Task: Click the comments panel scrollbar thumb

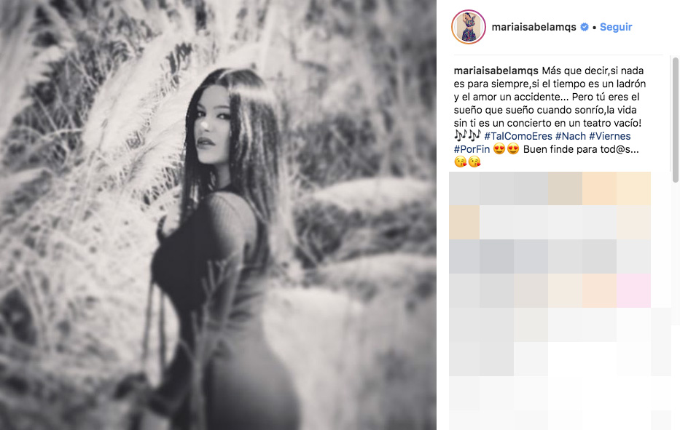Action: [x=675, y=120]
